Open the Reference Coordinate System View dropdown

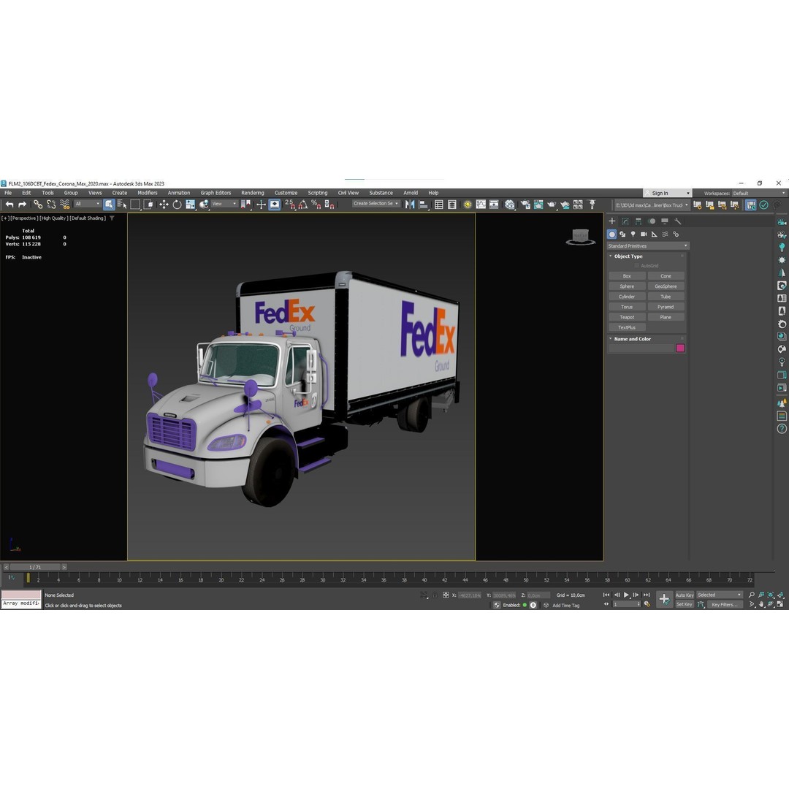pyautogui.click(x=224, y=204)
